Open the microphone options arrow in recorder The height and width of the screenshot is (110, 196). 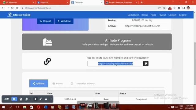[30, 99]
